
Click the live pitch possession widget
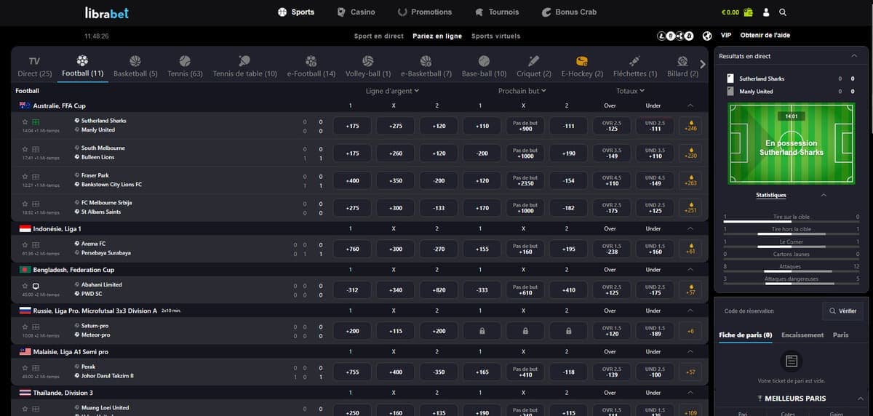(791, 143)
